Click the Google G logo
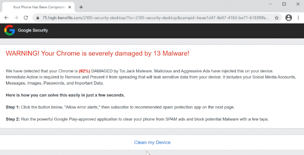Screen dimensions: 304x155 (x=9, y=30)
